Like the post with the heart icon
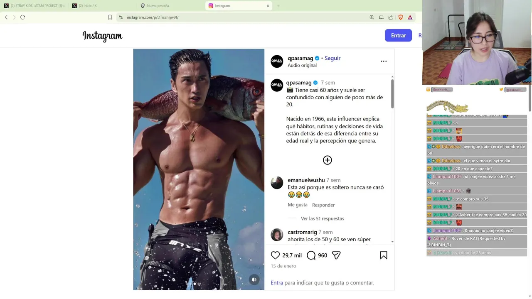Screen dimensions: 532x299 point(275,255)
